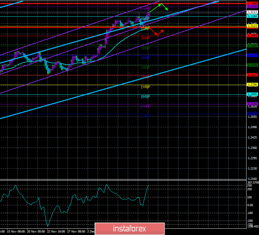Click the [6/8]P Murrey level label
The image size is (259, 235).
pos(146,38)
